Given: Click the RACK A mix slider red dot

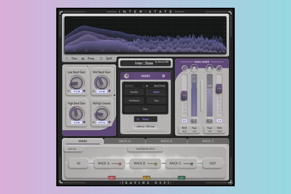Looking at the screenshot, I should coord(120,164).
